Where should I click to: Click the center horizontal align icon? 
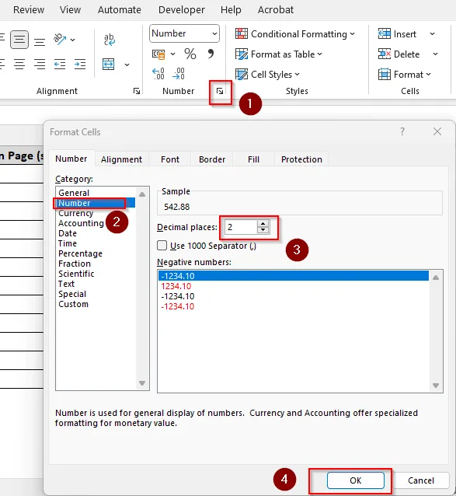pyautogui.click(x=19, y=65)
